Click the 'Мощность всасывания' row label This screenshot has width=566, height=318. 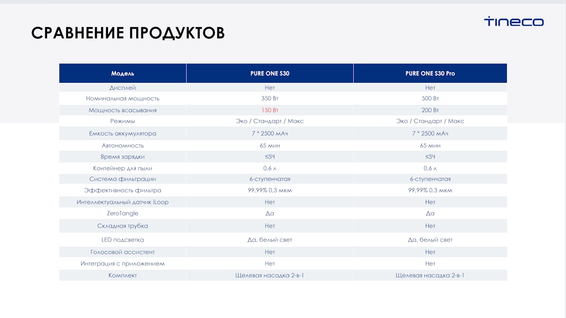123,110
